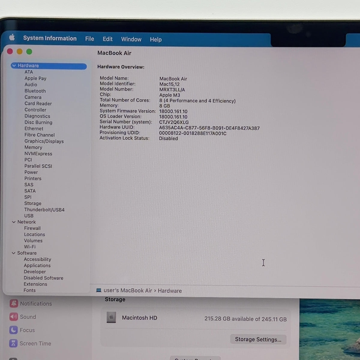The width and height of the screenshot is (360, 360).
Task: Click the serial number CTJV2Q6XLG
Action: [174, 122]
